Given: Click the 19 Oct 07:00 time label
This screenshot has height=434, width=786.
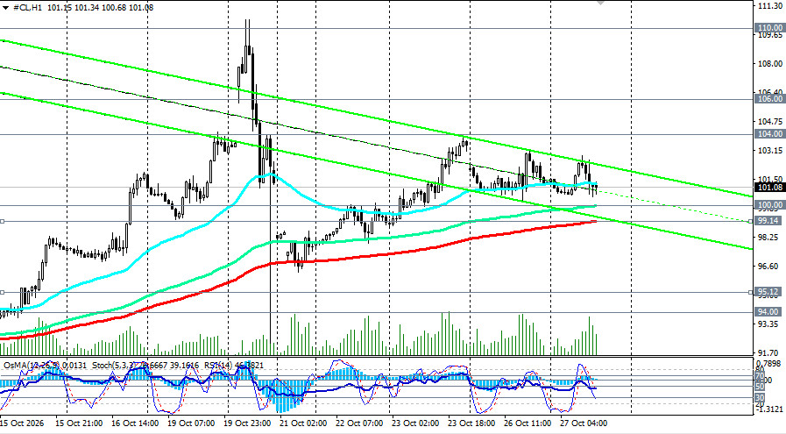Looking at the screenshot, I should point(192,423).
